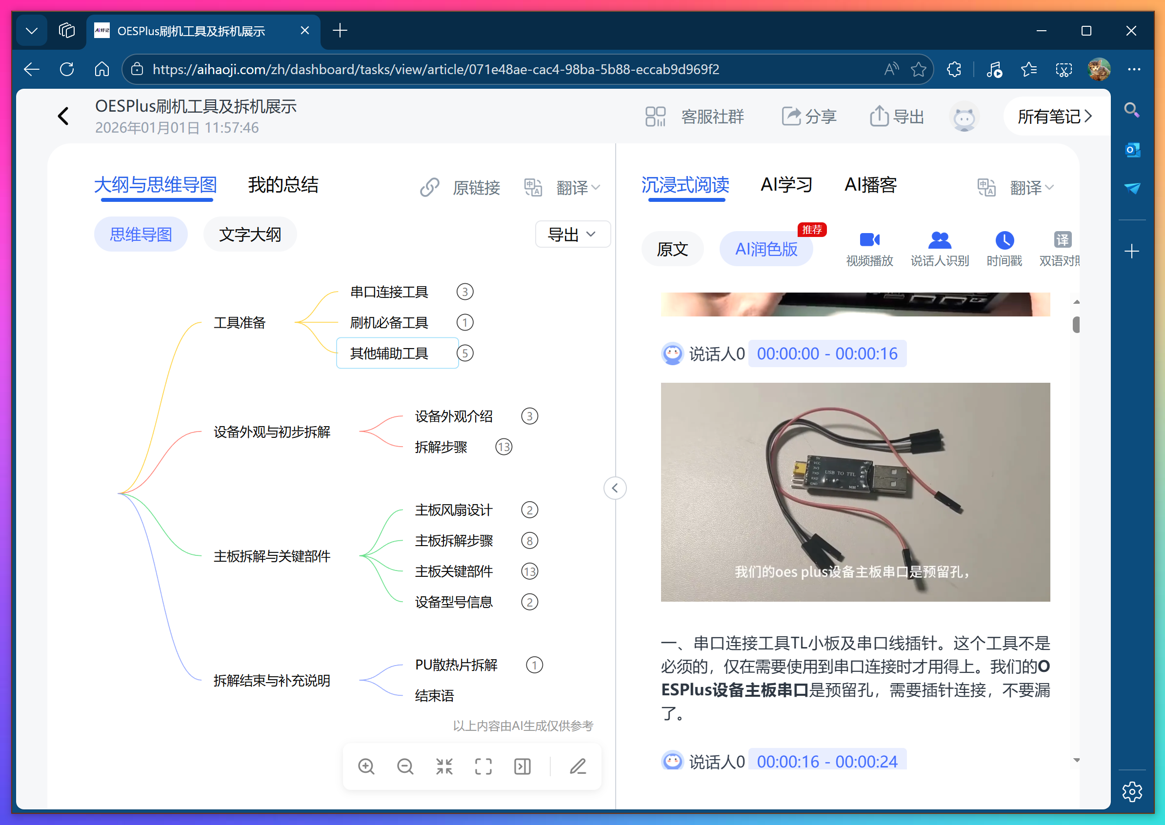Open the mind map 导出 dropdown
Screen dimensions: 1165x825
coord(573,234)
